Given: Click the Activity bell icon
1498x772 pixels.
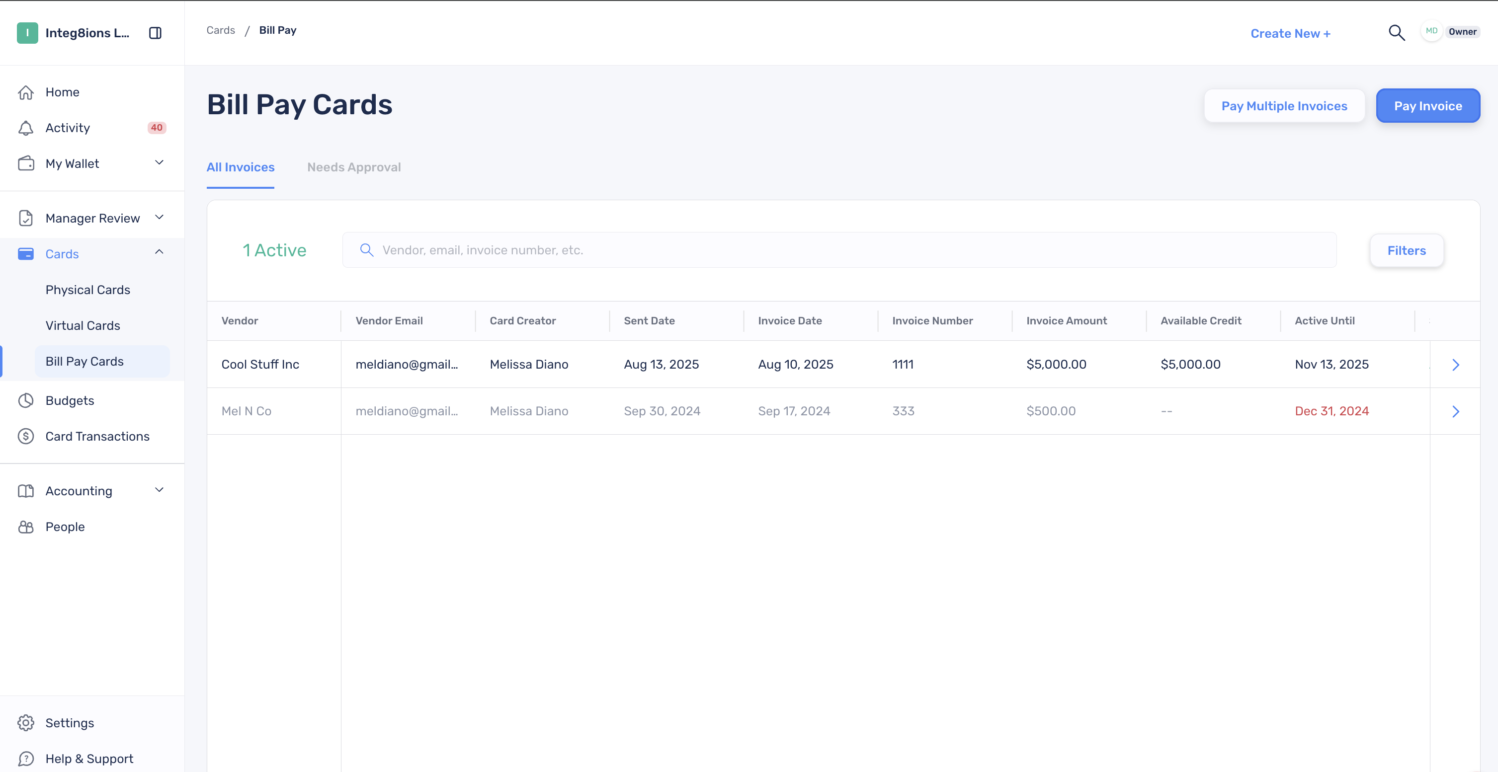Looking at the screenshot, I should pyautogui.click(x=25, y=128).
